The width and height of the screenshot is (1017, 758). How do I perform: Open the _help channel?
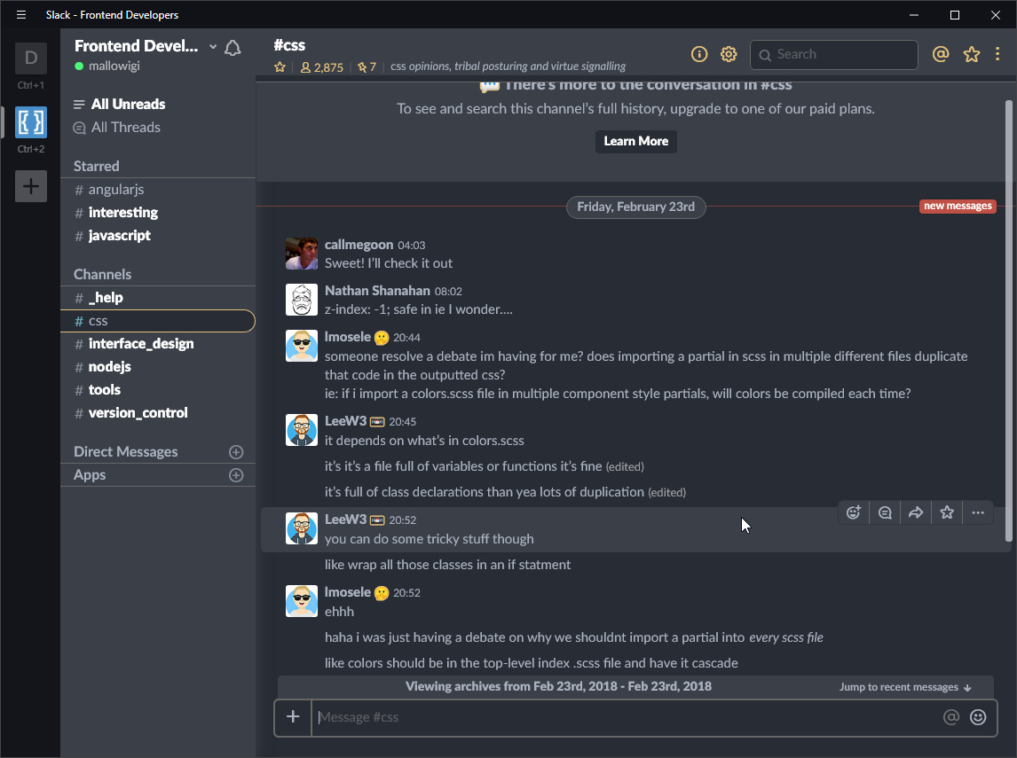click(x=158, y=298)
